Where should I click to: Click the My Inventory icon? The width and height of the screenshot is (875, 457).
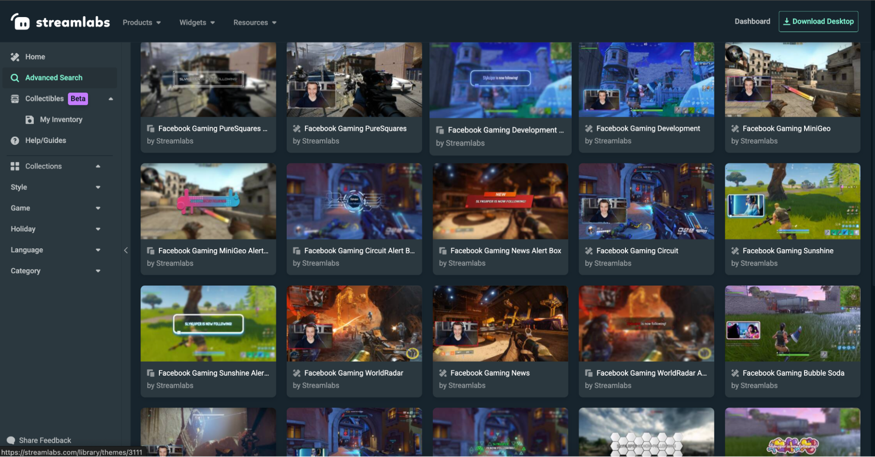[x=30, y=120]
